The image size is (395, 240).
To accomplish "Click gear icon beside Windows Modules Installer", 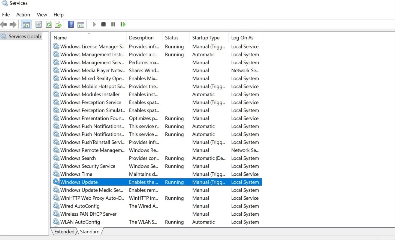I will tap(56, 94).
